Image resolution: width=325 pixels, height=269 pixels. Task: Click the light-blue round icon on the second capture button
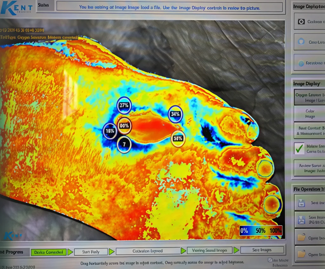(301, 42)
